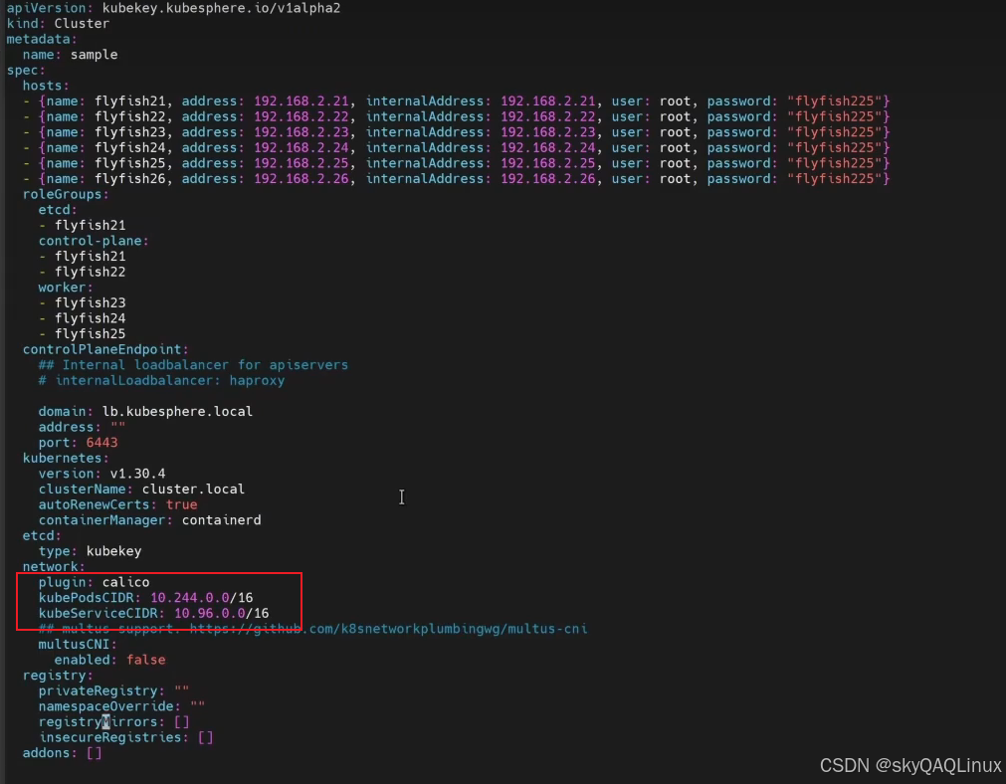Click etcd type value kubekey
1006x784 pixels.
113,551
